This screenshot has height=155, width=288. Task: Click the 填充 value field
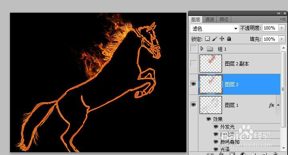270,39
